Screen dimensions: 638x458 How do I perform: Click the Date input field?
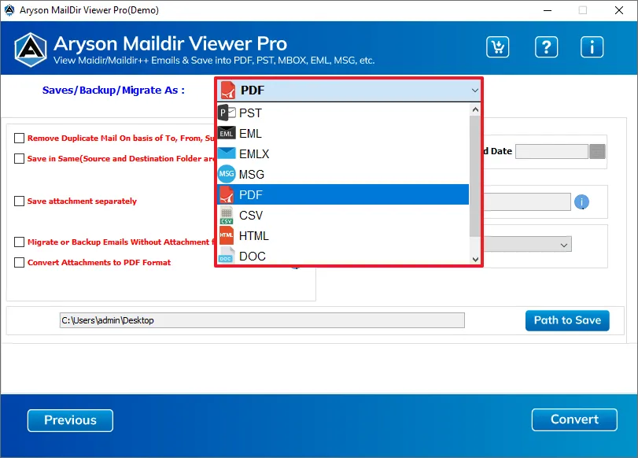[551, 151]
